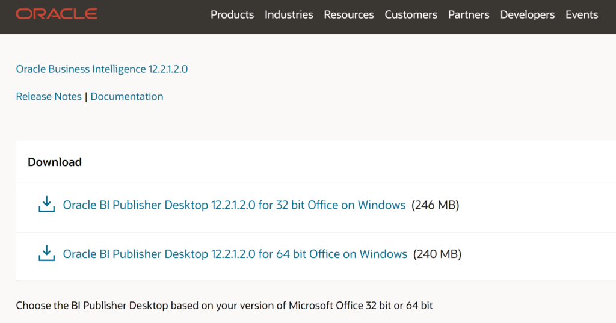
Task: Click the (240 MB) file size text
Action: coord(437,254)
